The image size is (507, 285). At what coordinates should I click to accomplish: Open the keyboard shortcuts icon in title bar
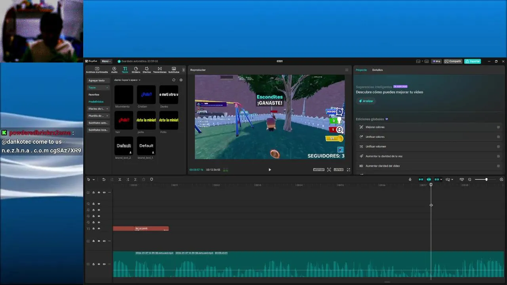(427, 61)
